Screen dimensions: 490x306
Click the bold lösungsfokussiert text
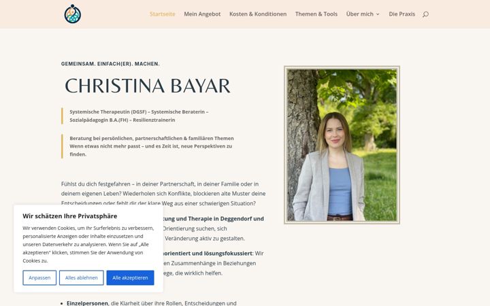coord(228,253)
